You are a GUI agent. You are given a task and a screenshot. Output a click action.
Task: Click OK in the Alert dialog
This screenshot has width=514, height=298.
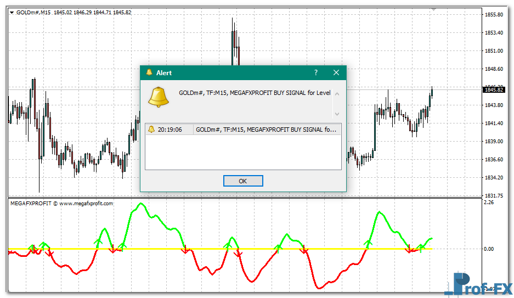(243, 181)
